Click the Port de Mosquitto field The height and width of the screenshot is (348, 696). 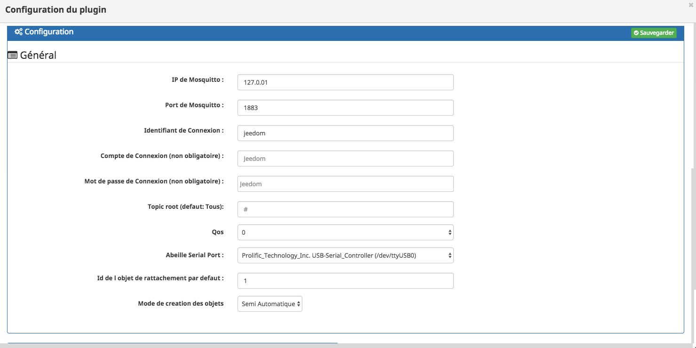346,108
